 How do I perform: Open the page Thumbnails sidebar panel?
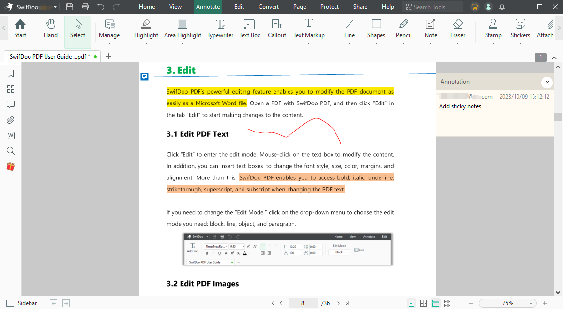point(11,89)
